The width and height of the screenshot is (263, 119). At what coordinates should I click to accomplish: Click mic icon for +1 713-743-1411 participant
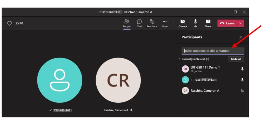click(x=242, y=80)
